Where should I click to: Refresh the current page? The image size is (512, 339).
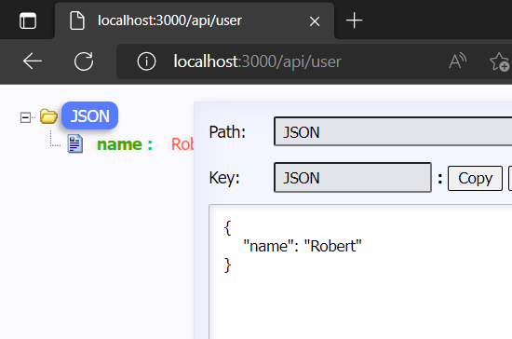tap(84, 61)
